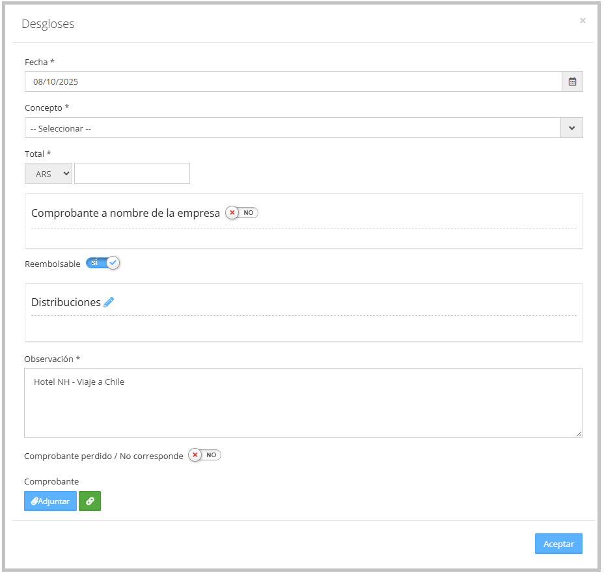Open the ARS currency selector
The height and width of the screenshot is (575, 604).
(48, 174)
